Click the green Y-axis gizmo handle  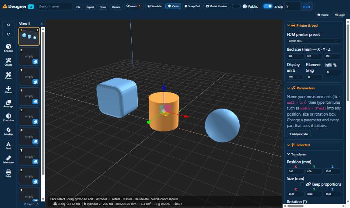(x=148, y=122)
